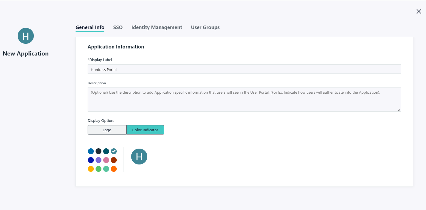The width and height of the screenshot is (426, 210).
Task: Pick the medium blue color swatch
Action: [x=91, y=151]
